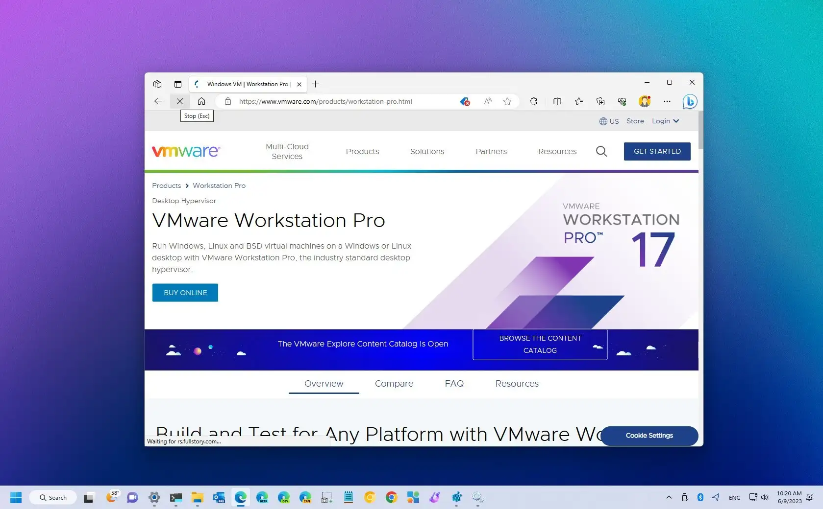Open Terminal from the taskbar

point(175,498)
